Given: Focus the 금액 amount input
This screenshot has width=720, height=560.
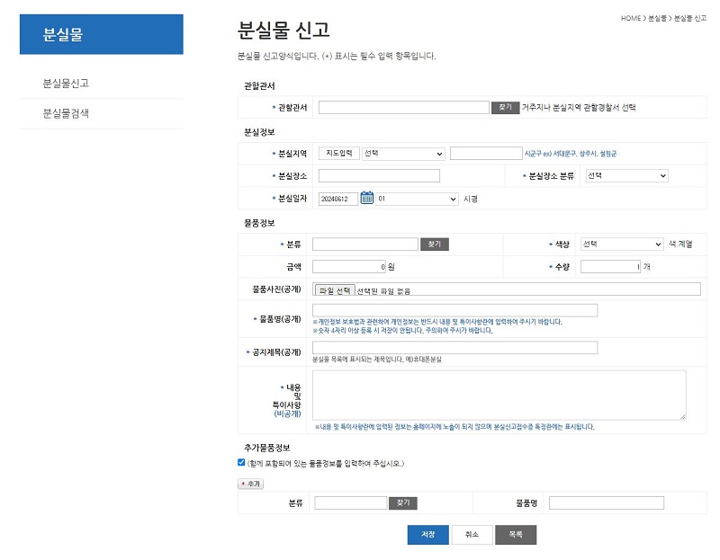Looking at the screenshot, I should 349,266.
